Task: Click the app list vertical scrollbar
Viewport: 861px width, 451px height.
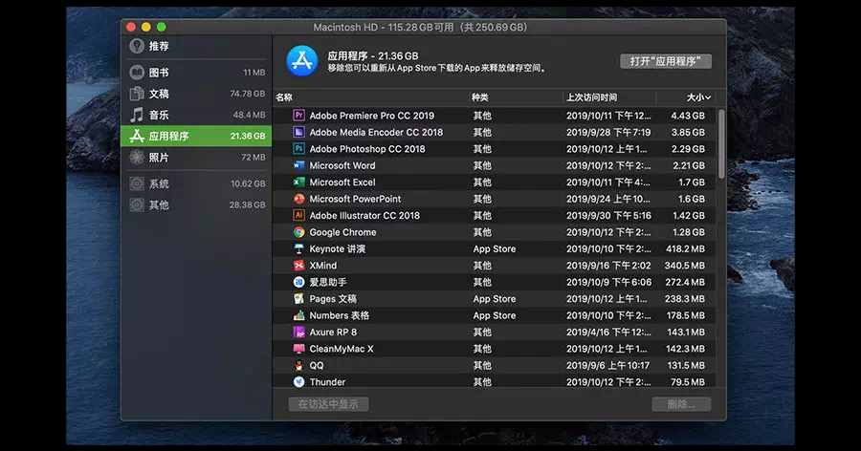Action: (x=721, y=143)
